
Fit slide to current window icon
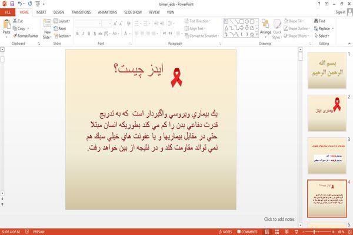click(349, 232)
